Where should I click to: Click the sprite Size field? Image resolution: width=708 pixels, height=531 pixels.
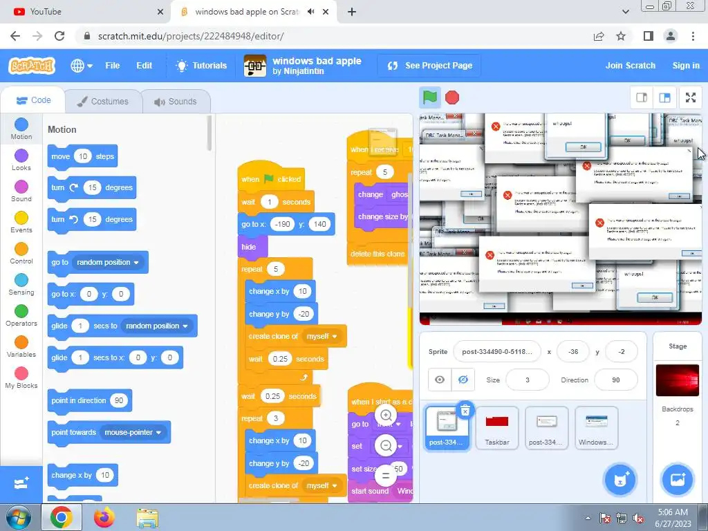pos(528,380)
